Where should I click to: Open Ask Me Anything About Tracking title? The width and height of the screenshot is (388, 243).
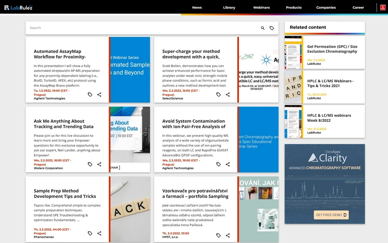tap(63, 124)
